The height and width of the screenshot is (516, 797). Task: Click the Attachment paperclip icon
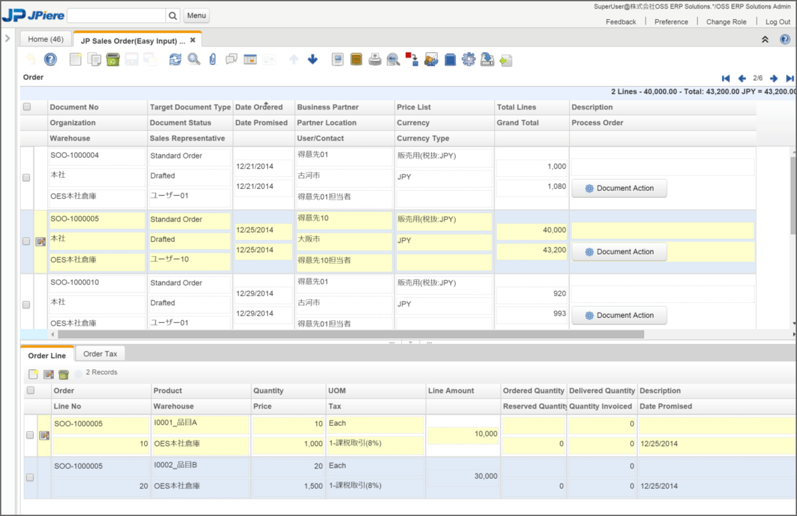(213, 60)
